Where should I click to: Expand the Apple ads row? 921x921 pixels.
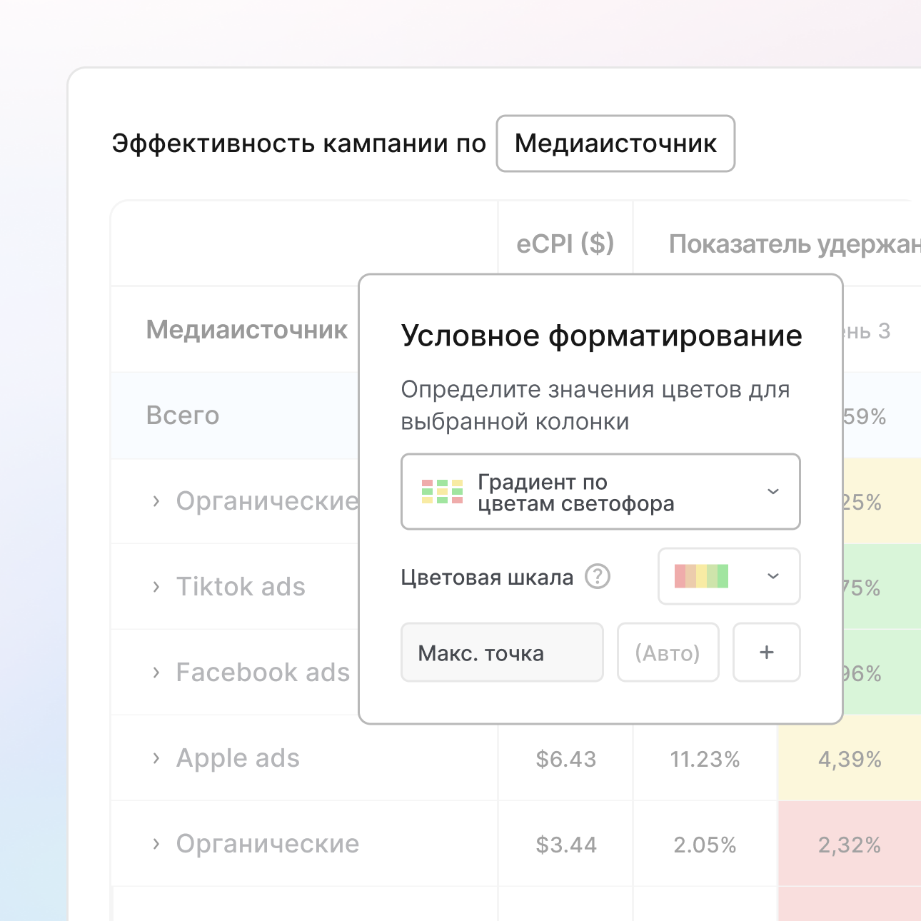coord(156,758)
